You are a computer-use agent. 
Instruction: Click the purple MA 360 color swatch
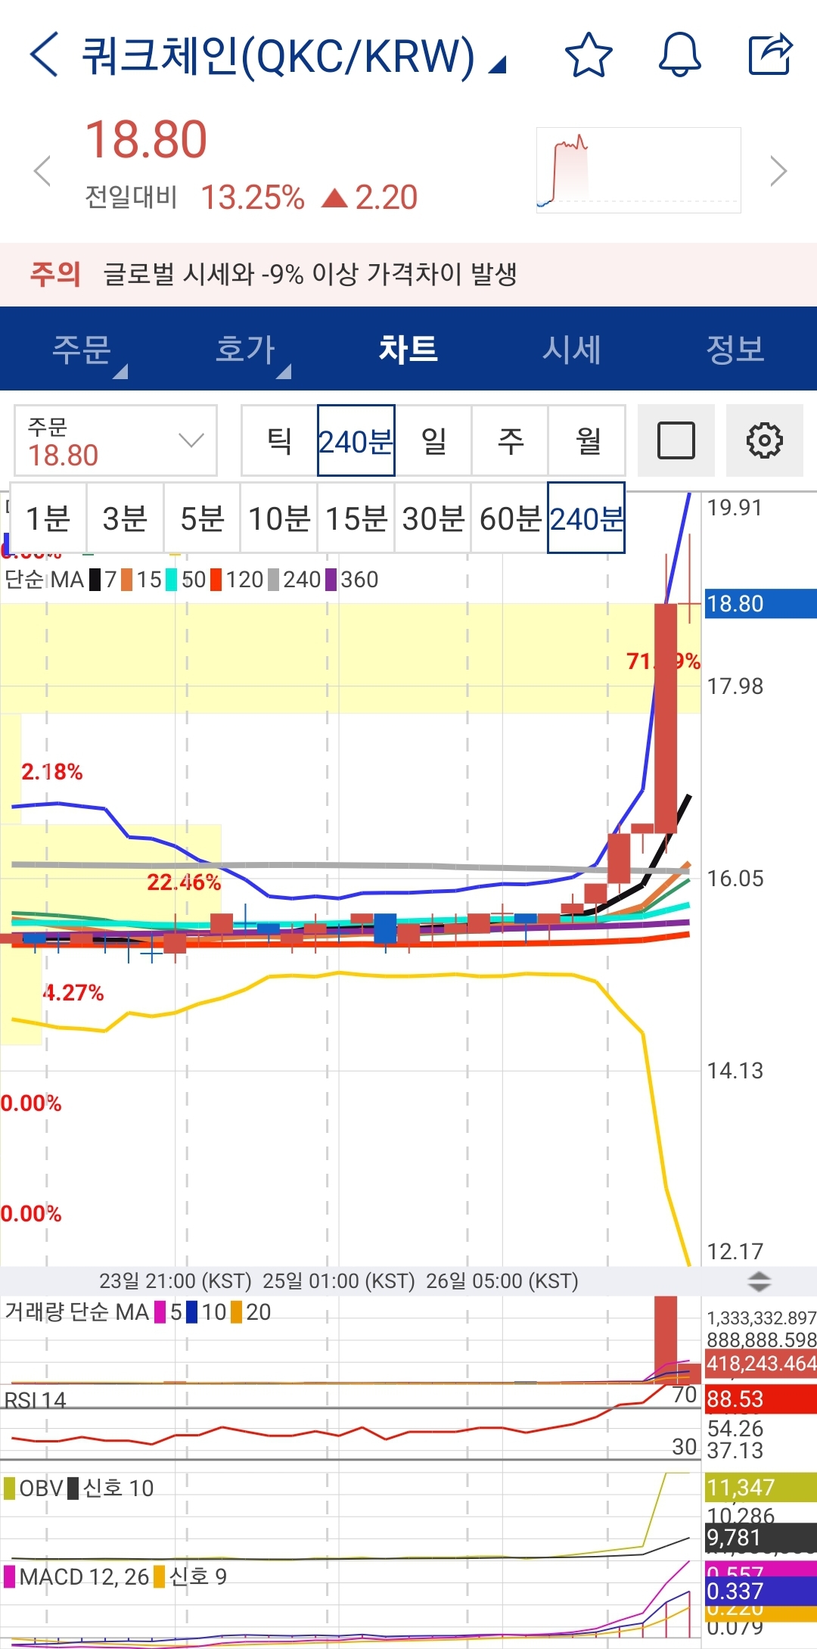coord(331,580)
